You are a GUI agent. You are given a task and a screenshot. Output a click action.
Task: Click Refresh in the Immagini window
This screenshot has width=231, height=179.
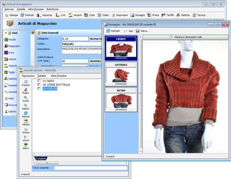coord(113,31)
